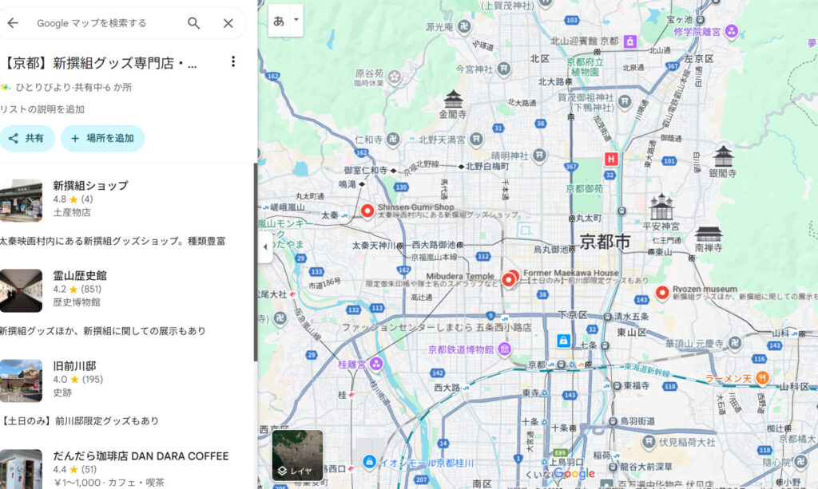Click the Shinsen Gumi Shop map pin
This screenshot has height=489, width=818.
(x=367, y=211)
